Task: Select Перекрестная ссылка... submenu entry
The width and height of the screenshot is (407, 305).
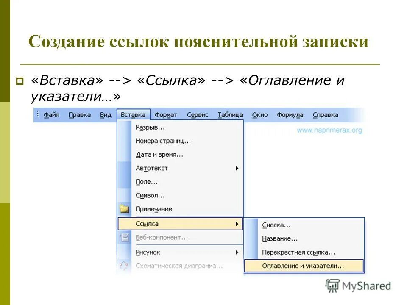Action: click(x=304, y=252)
